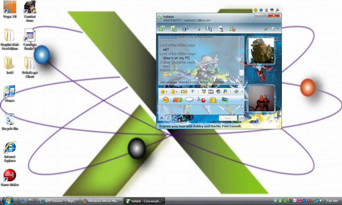Send a nudge
The image size is (342, 205).
[184, 92]
